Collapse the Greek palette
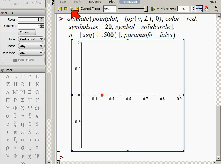The image size is (221, 164). 2,70
